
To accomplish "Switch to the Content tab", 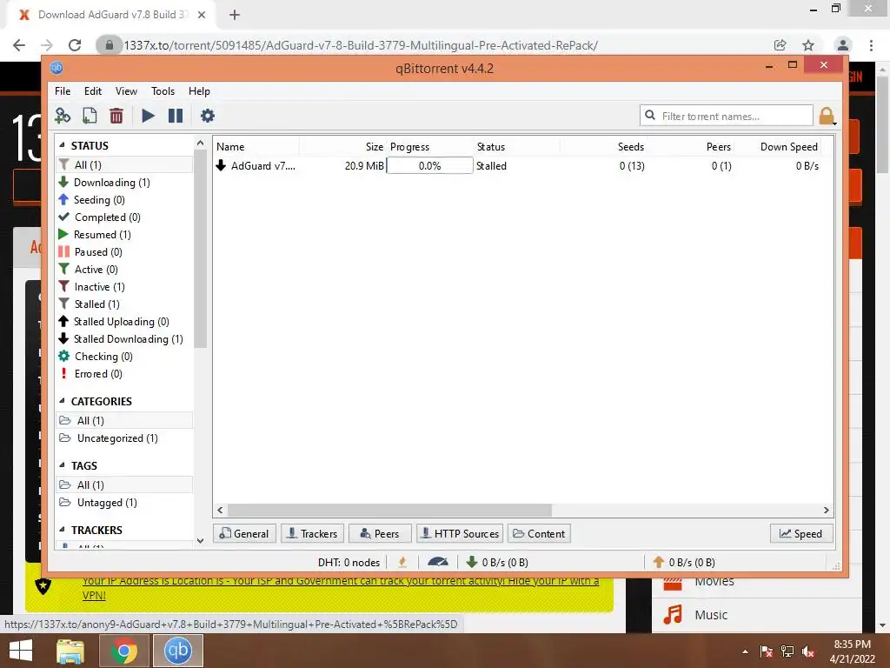I will [539, 533].
